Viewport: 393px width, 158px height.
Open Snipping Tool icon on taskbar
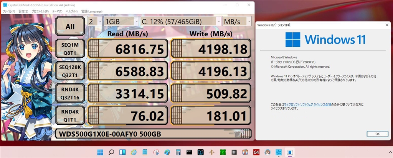coord(156,152)
